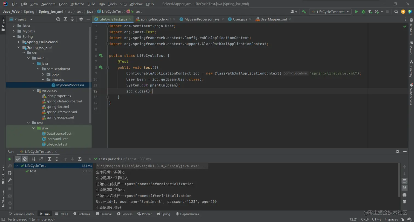This screenshot has height=222, width=414.
Task: Open the LifeCycleTest.test run configuration dropdown
Action: click(x=330, y=12)
